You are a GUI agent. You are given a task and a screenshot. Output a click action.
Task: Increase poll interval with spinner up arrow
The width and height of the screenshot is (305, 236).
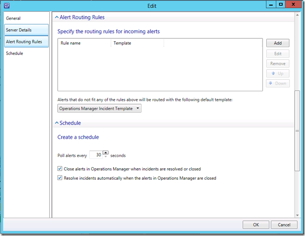coord(106,153)
